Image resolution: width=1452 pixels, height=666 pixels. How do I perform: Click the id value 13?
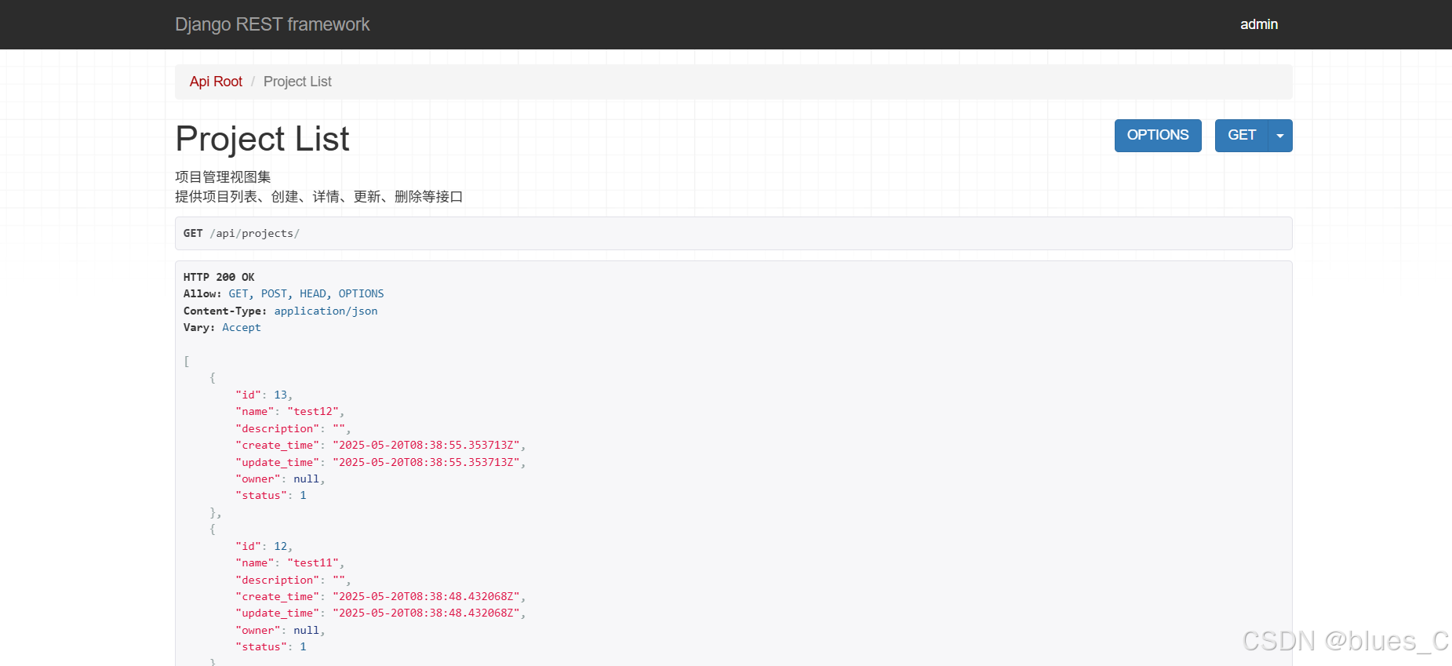coord(280,395)
